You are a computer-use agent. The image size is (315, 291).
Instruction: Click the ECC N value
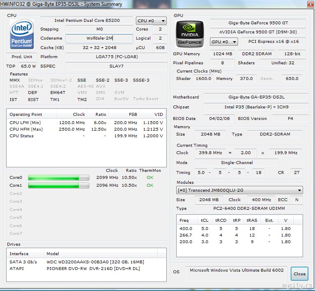pos(296,199)
